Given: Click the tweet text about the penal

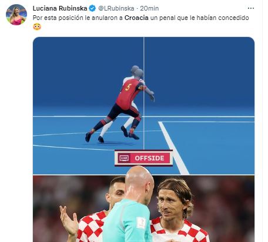Looking at the screenshot, I should pyautogui.click(x=140, y=18).
